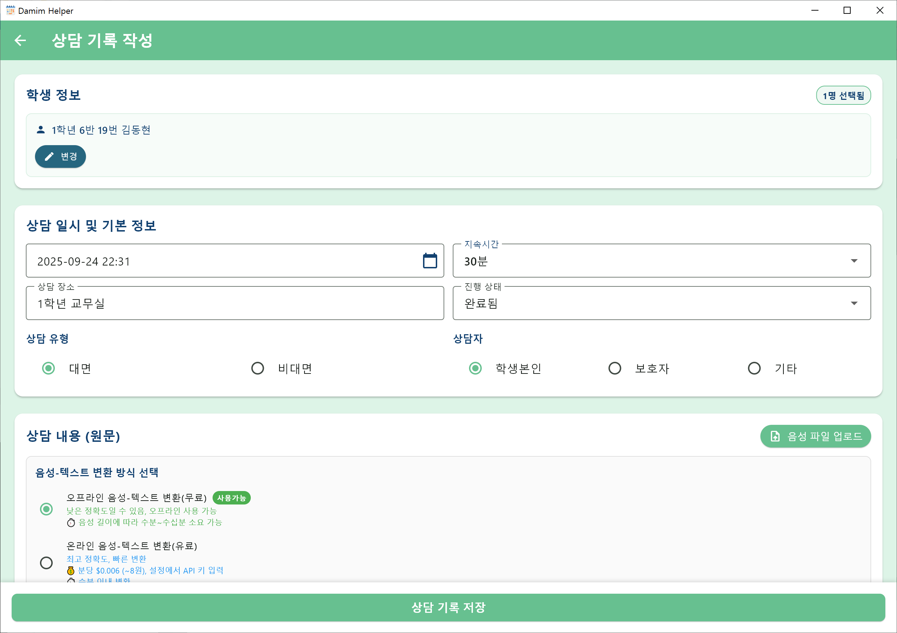Select the 비대면 consultation type
The height and width of the screenshot is (633, 897).
pos(257,368)
